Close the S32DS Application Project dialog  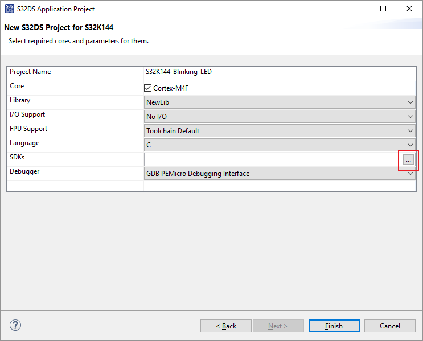(x=409, y=9)
